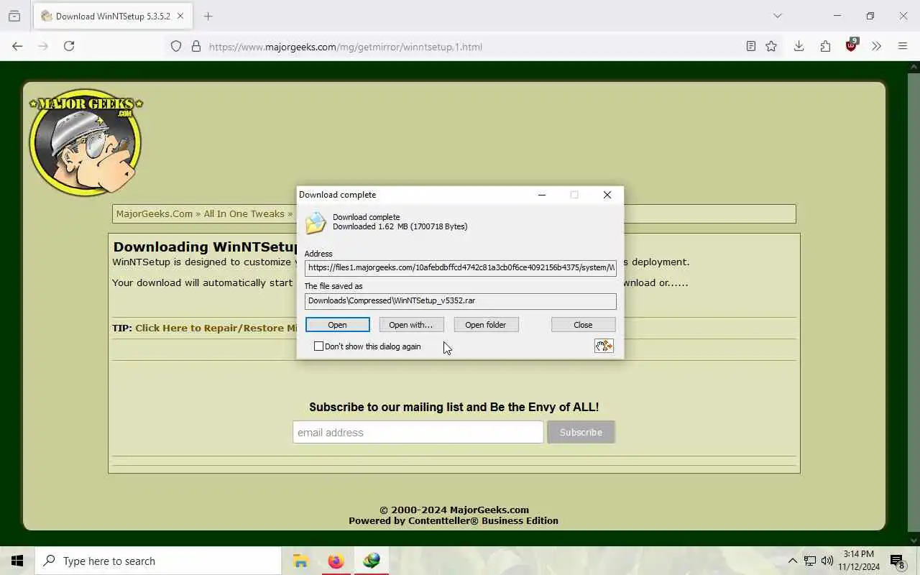
Task: Open the Windows Start menu
Action: click(17, 561)
